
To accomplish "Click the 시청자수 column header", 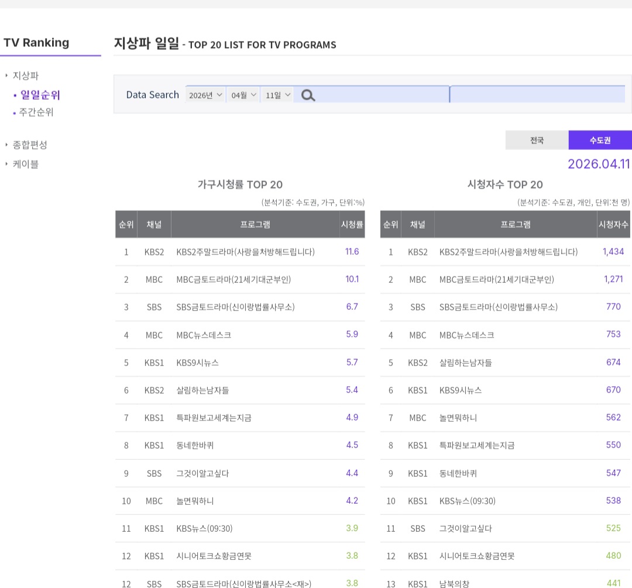I will (613, 224).
